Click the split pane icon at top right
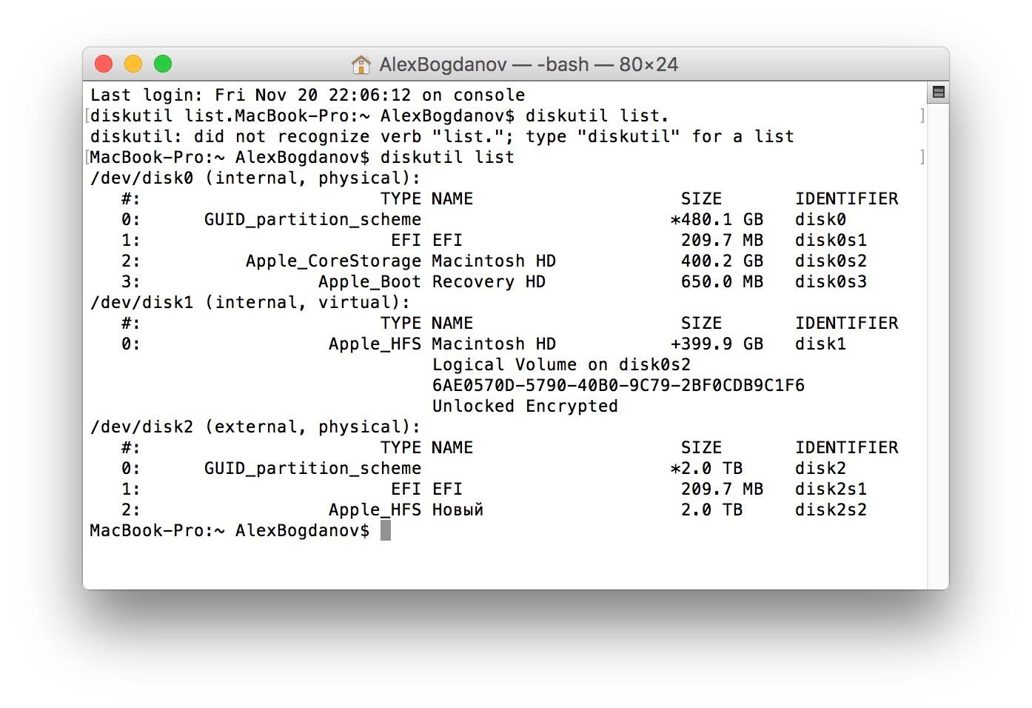Image resolution: width=1032 pixels, height=708 pixels. [x=938, y=93]
